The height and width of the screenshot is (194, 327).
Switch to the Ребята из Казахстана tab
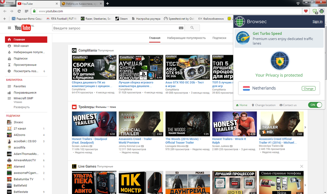[x=81, y=4]
